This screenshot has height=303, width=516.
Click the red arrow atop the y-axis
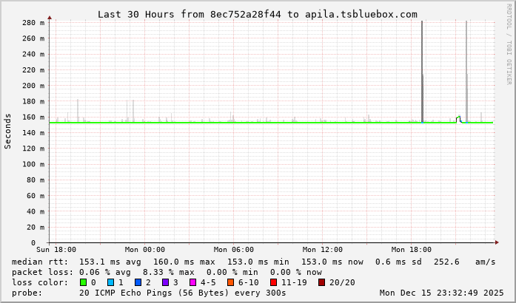pos(50,17)
